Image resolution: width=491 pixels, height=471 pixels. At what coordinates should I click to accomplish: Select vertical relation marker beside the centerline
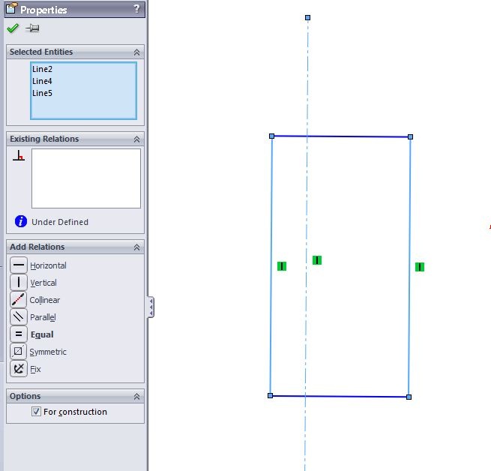click(x=317, y=260)
